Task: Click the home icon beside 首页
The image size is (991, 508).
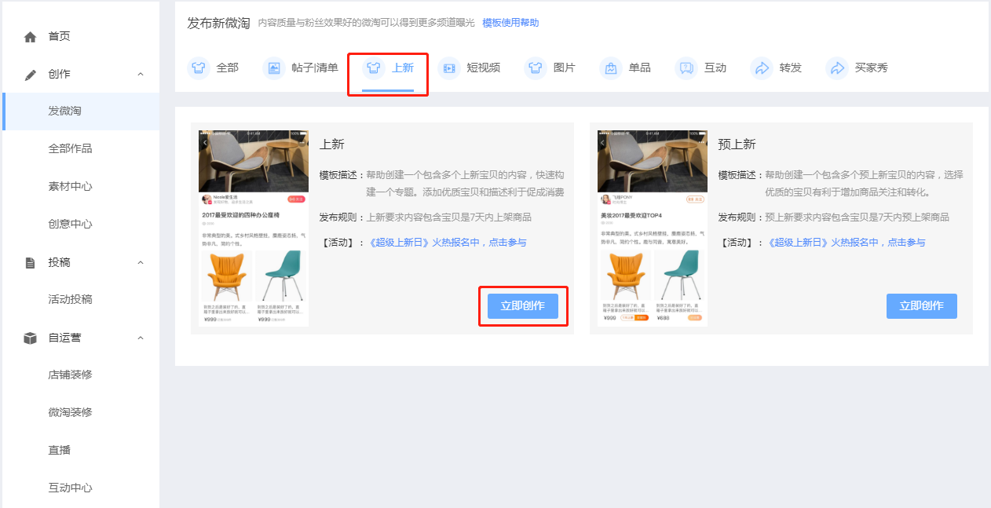Action: pyautogui.click(x=31, y=37)
